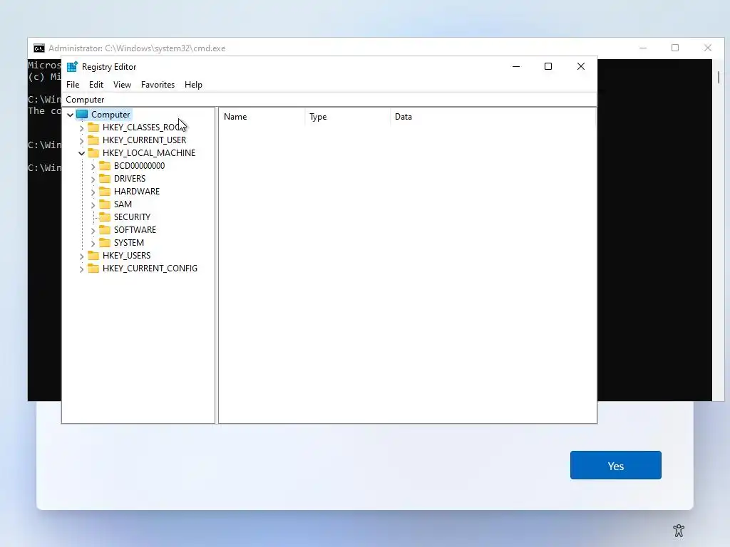This screenshot has width=730, height=547.
Task: Click the Registry Editor address bar
Action: [329, 100]
